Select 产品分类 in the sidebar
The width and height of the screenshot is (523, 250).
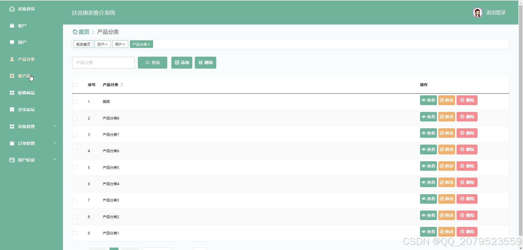point(26,59)
